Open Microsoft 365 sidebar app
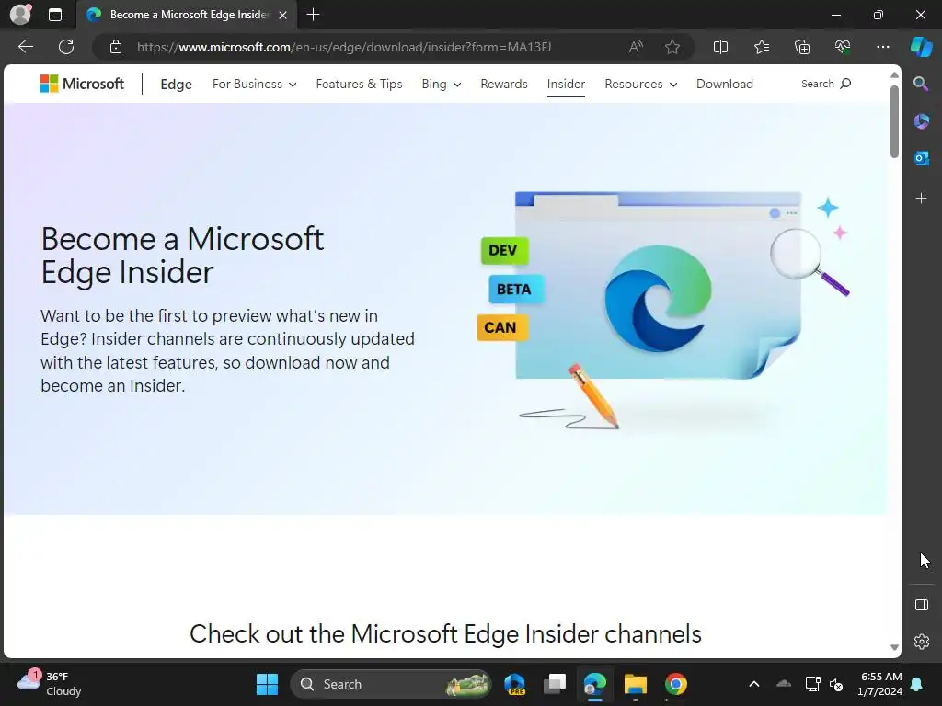The image size is (942, 706). pyautogui.click(x=921, y=121)
